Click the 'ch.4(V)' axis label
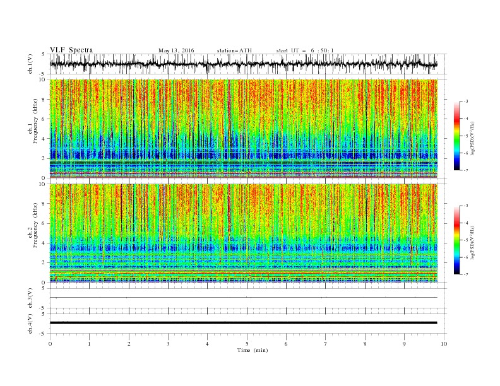The image size is (500, 386). point(30,324)
